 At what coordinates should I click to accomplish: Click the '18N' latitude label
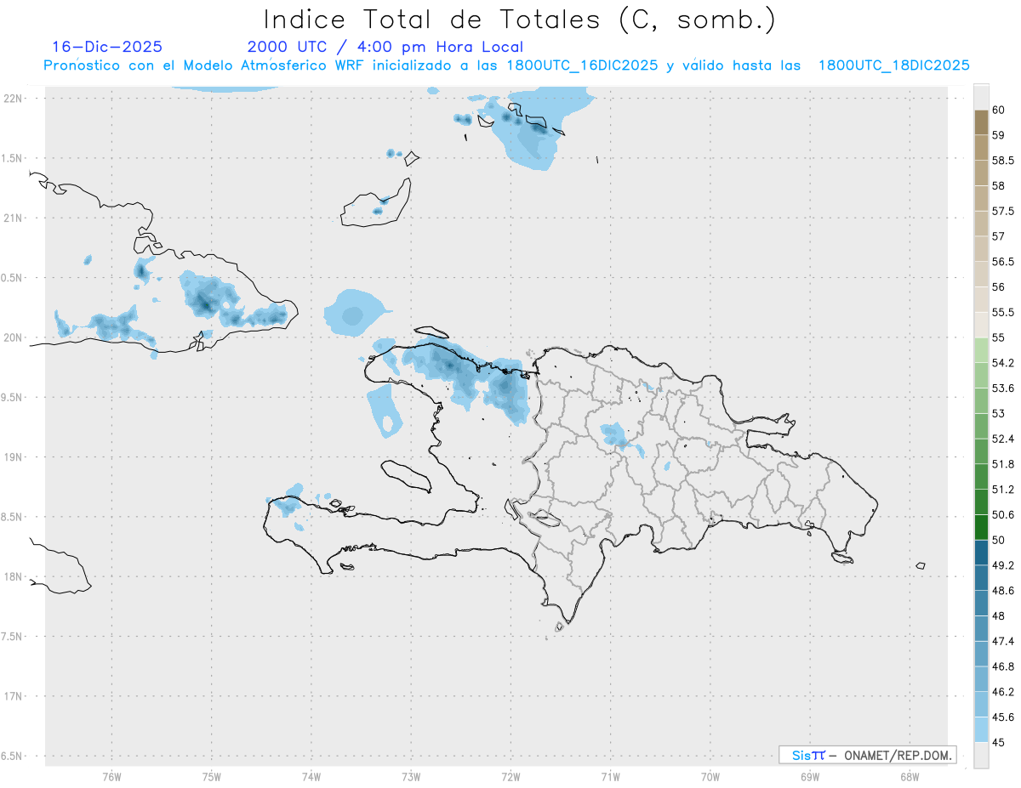click(14, 576)
